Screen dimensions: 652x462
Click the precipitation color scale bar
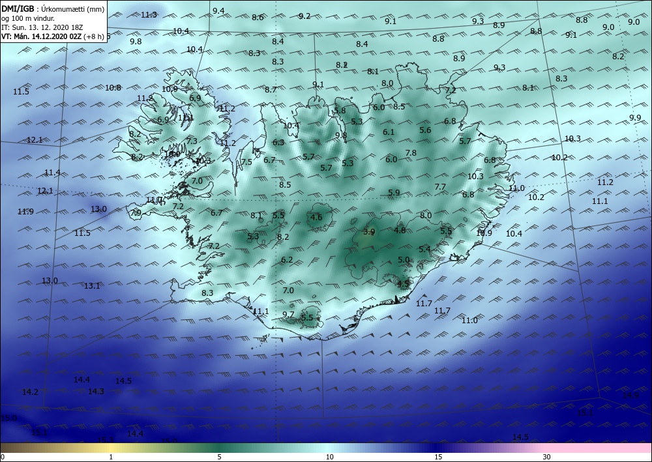[x=326, y=448]
